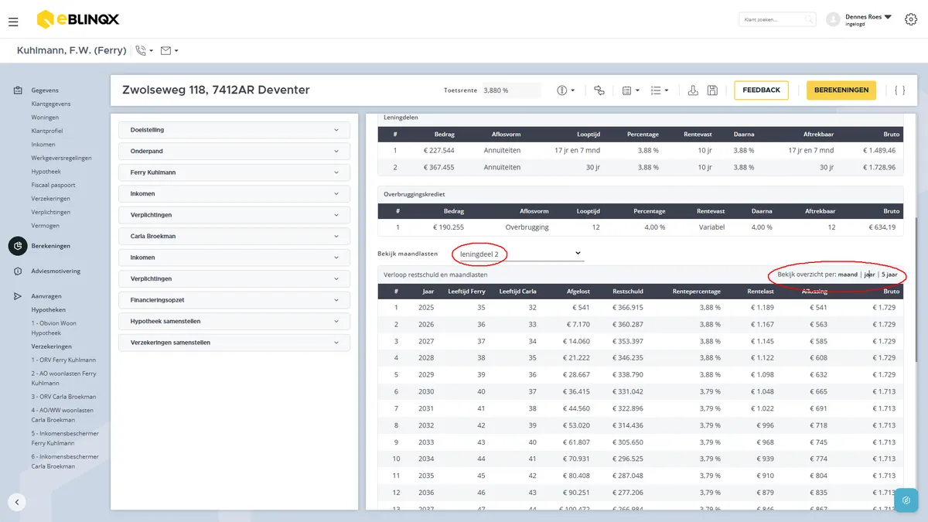Expand the Verzekeringen samenstellen section

234,343
